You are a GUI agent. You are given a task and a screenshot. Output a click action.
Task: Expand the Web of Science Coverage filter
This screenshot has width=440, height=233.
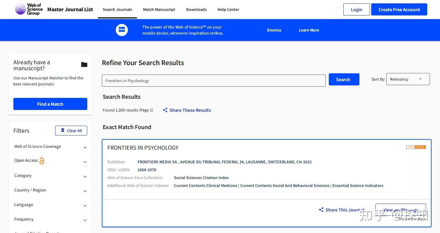click(85, 147)
